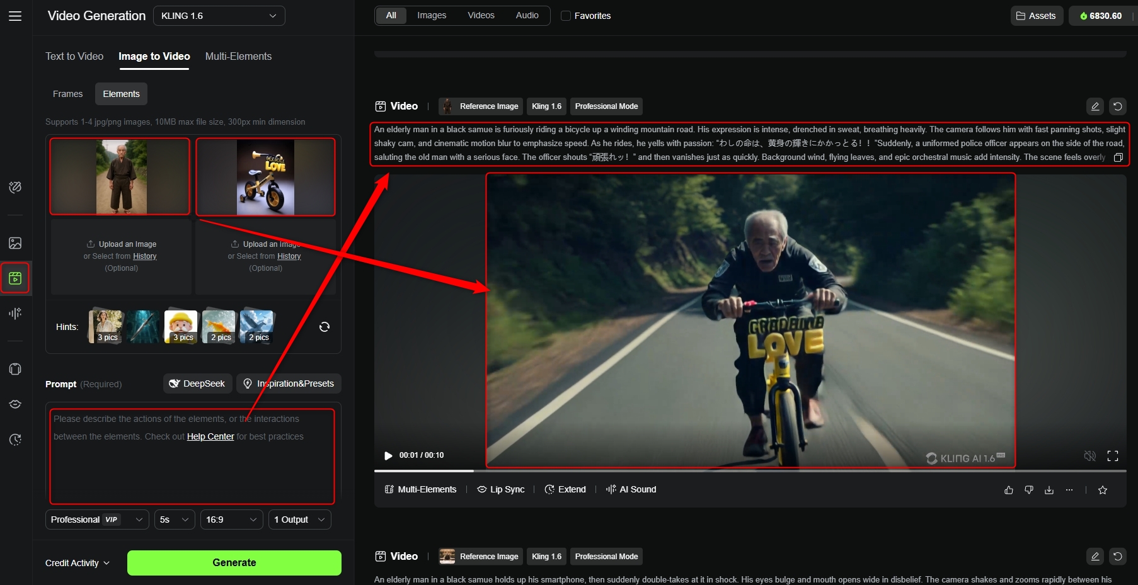Refresh the hints suggestions
This screenshot has width=1138, height=585.
click(325, 327)
